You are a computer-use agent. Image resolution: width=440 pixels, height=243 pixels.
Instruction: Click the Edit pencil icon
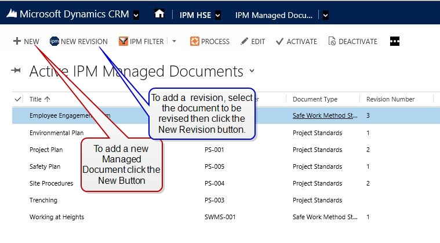tap(245, 41)
